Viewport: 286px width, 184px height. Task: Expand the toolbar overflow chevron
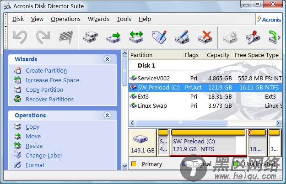tap(279, 38)
